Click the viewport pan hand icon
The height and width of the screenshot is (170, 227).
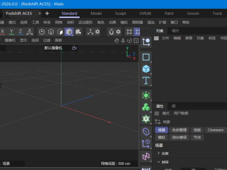[x=116, y=40]
